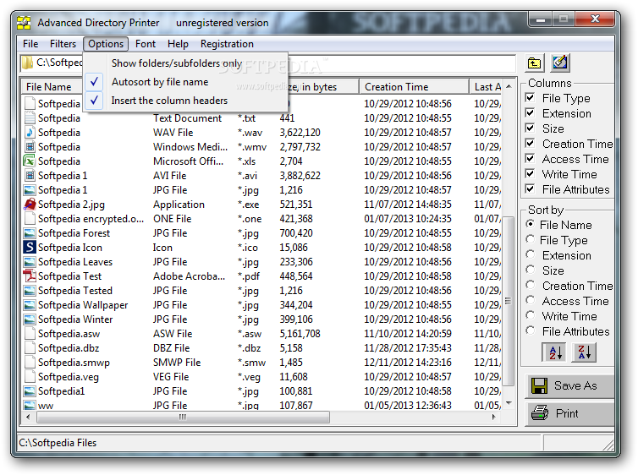Click the blank file icon for Softpedia.asw

point(30,334)
